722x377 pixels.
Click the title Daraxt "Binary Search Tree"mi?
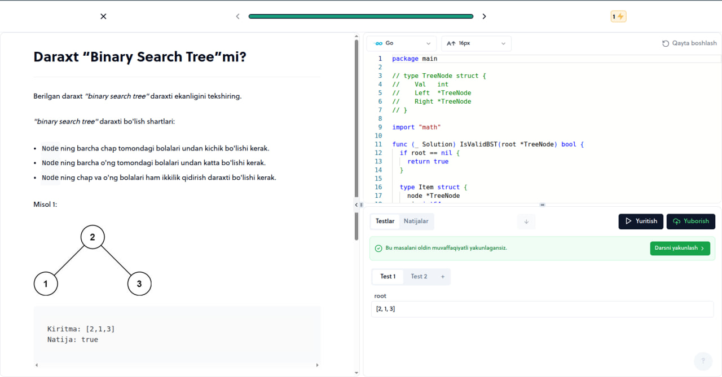tap(140, 57)
